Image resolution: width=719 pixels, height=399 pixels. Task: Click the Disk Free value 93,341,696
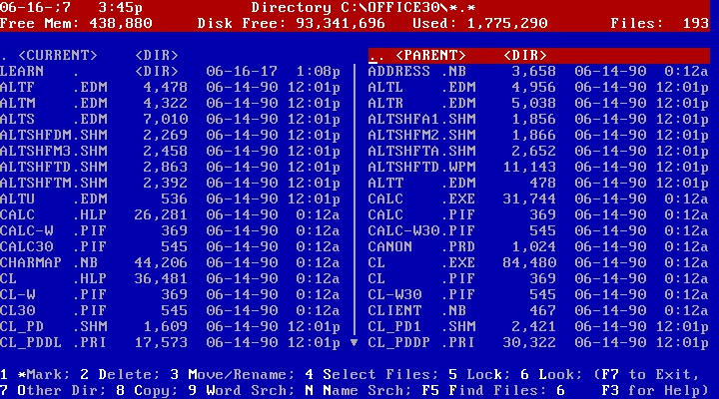(341, 23)
